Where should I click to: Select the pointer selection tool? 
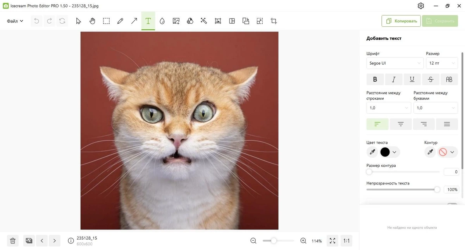(x=79, y=21)
